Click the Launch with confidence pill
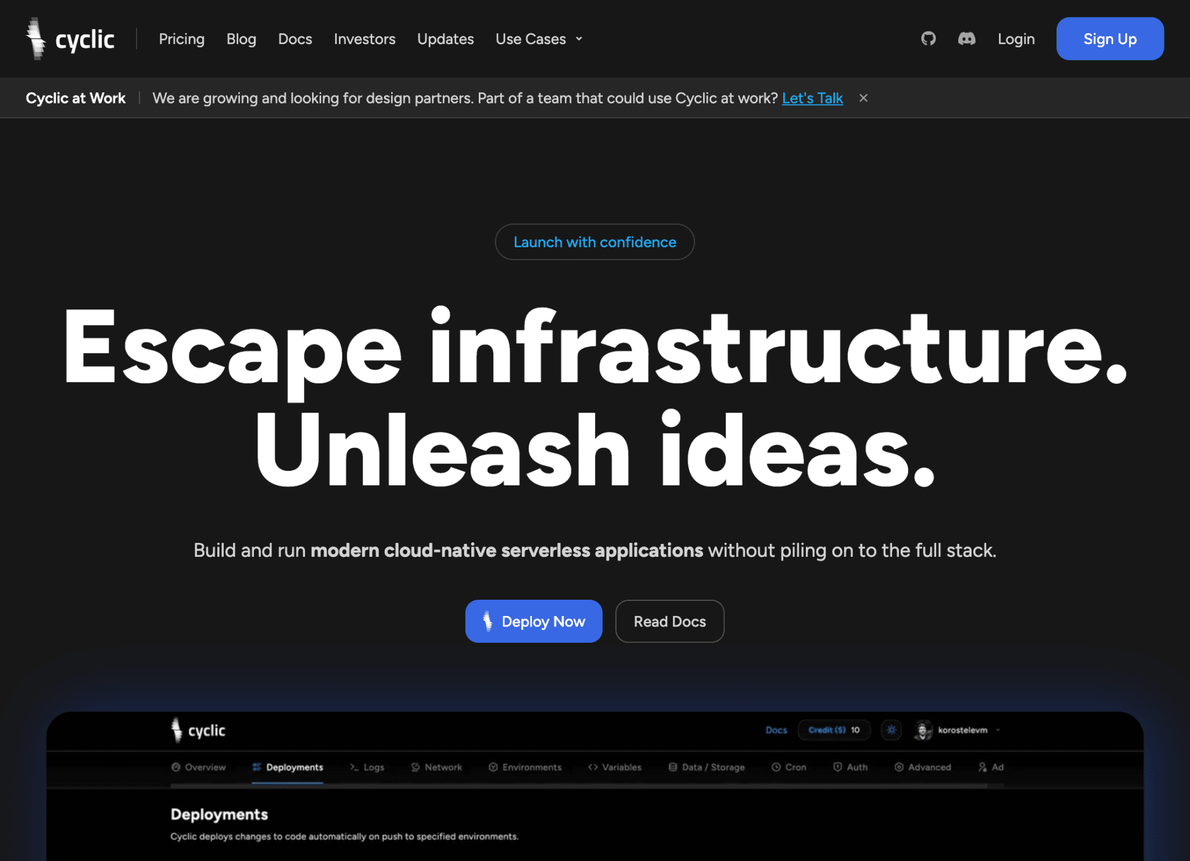Screen dimensions: 1190x861 [x=594, y=242]
